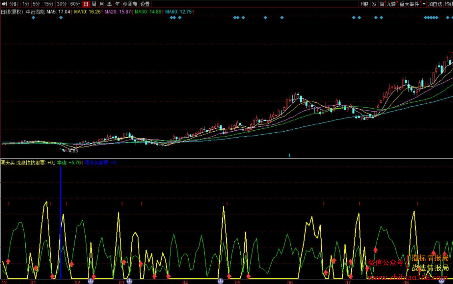
Task: Click the face icon beside the 02 date label
Action: click(91, 281)
